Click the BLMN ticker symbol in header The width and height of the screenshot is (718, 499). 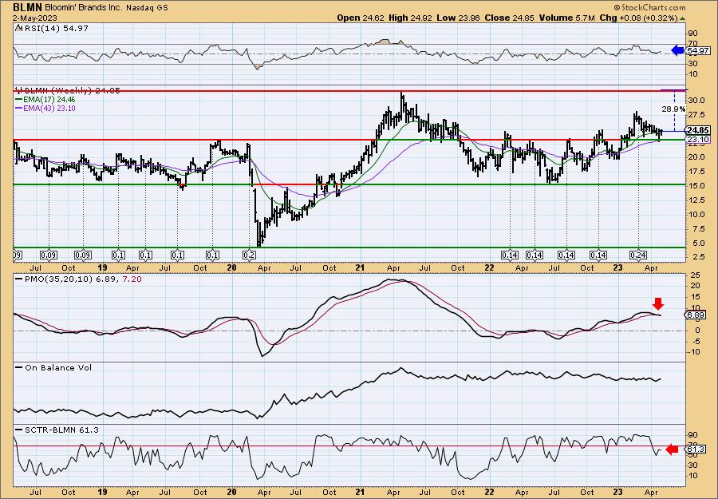pyautogui.click(x=28, y=7)
